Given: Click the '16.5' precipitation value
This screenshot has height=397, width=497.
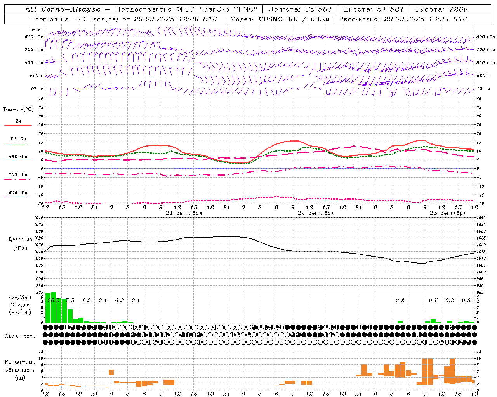Looking at the screenshot, I should 53,300.
